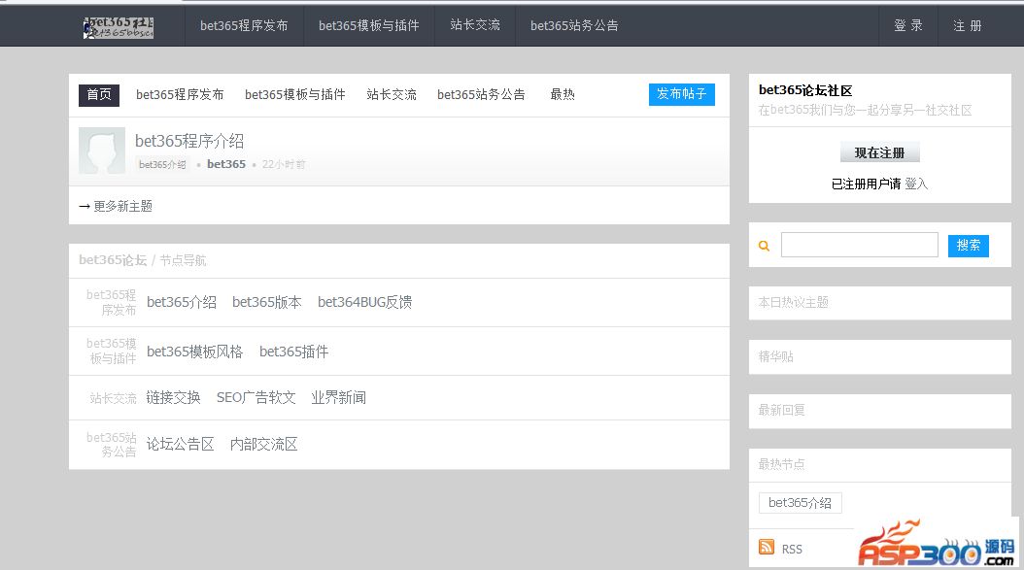This screenshot has height=570, width=1024.
Task: Click the bet365 site logo
Action: [118, 26]
